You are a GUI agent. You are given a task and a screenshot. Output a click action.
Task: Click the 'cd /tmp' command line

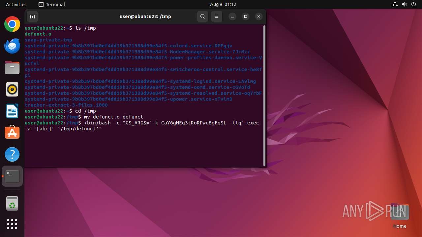60,111
